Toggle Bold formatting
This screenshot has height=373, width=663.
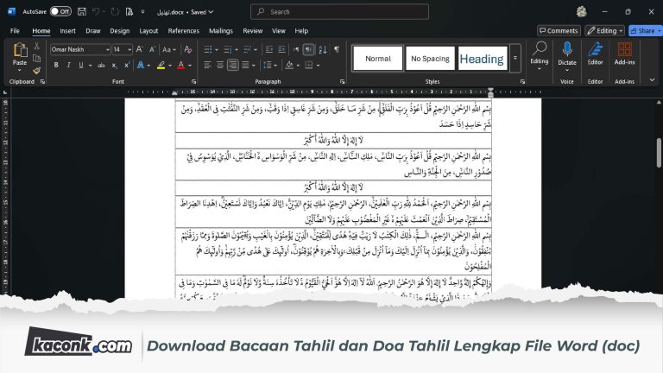pyautogui.click(x=56, y=65)
